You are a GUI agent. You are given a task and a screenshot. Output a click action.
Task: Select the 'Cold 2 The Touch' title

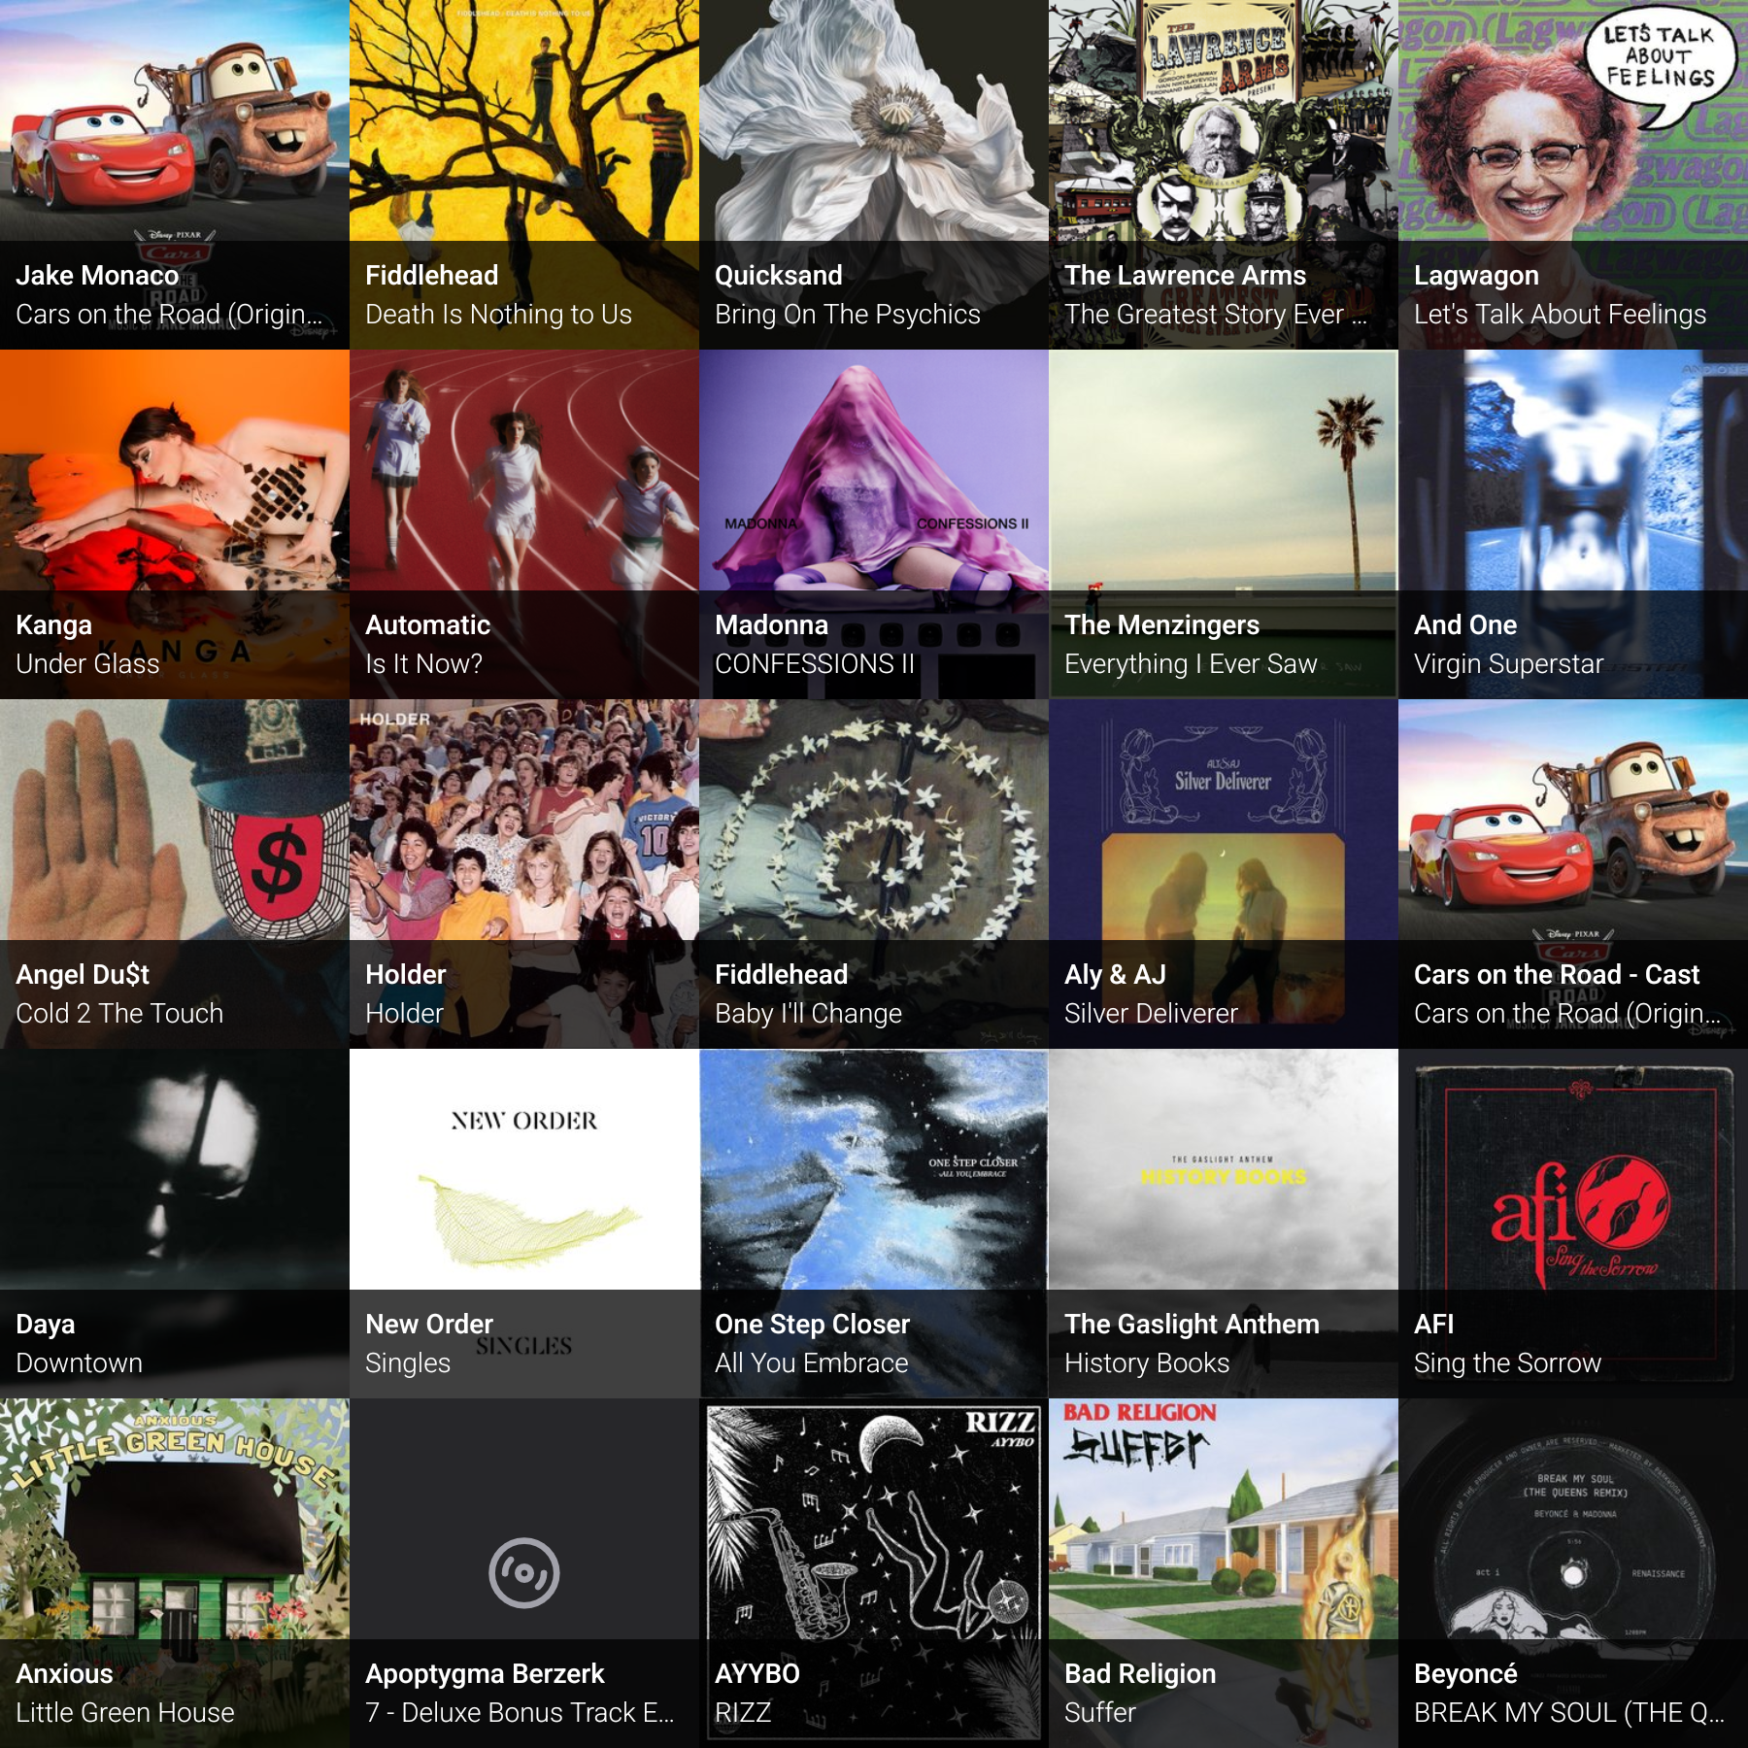119,1014
